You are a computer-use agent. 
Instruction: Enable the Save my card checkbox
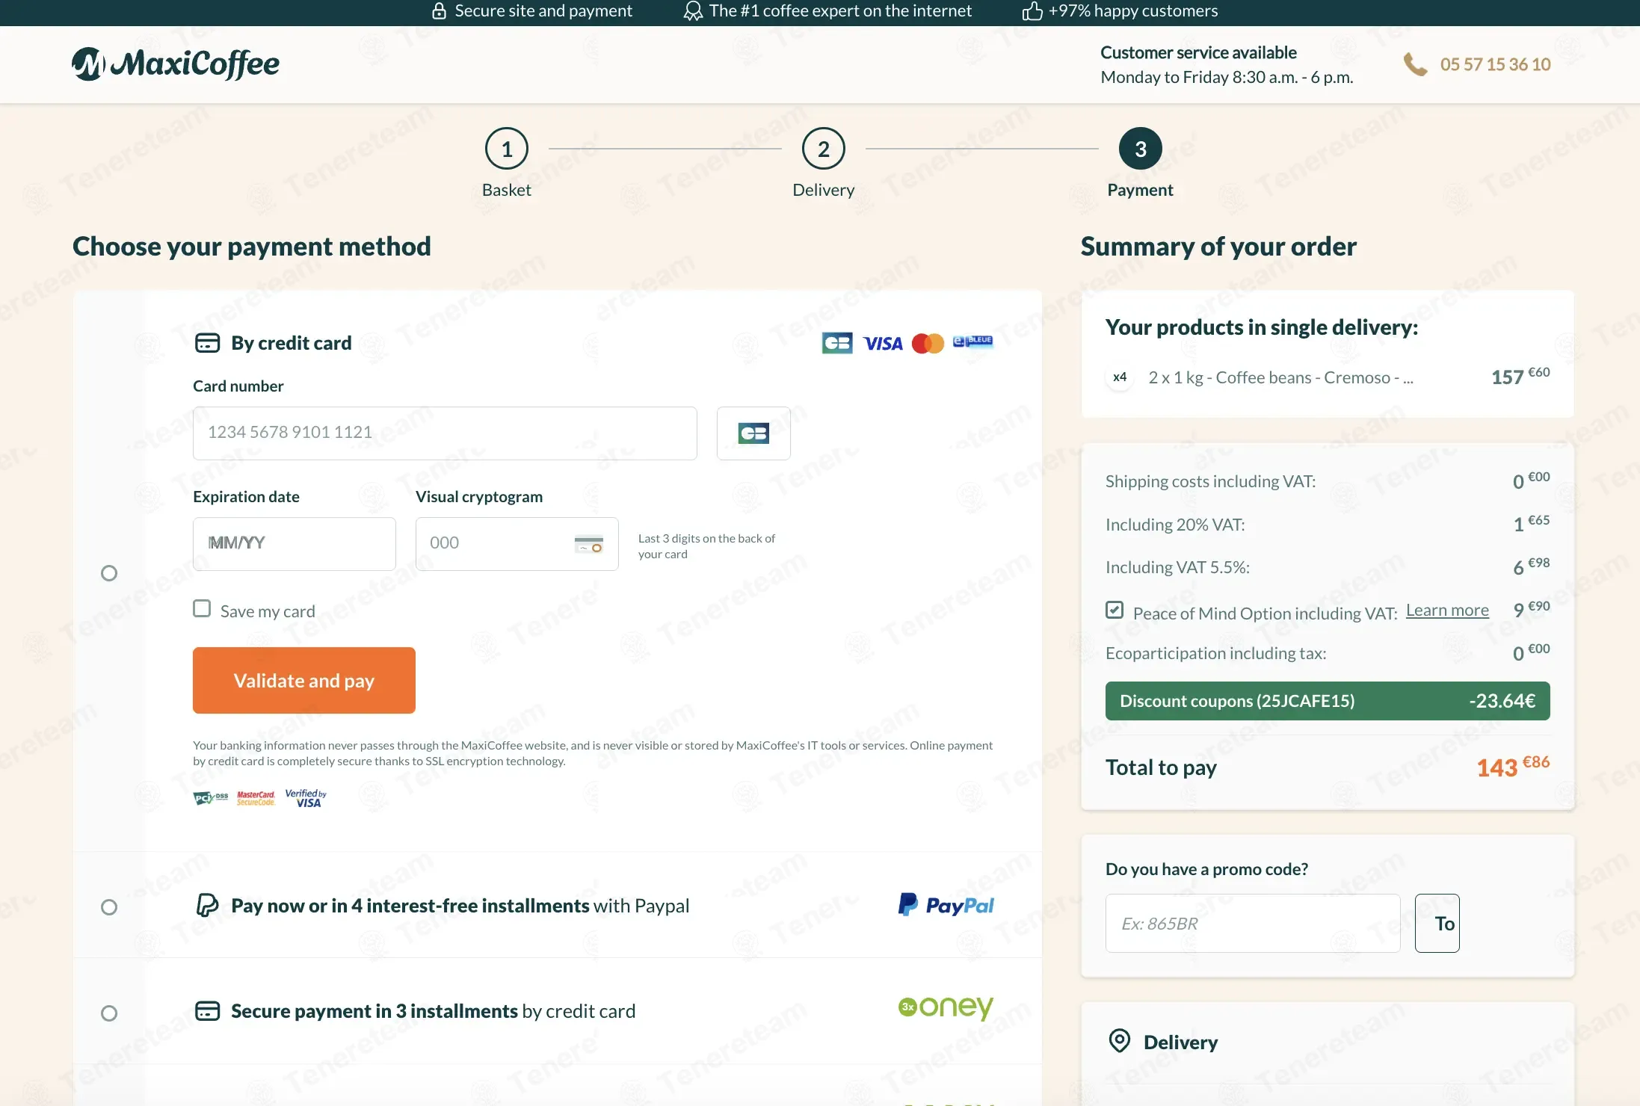click(202, 609)
